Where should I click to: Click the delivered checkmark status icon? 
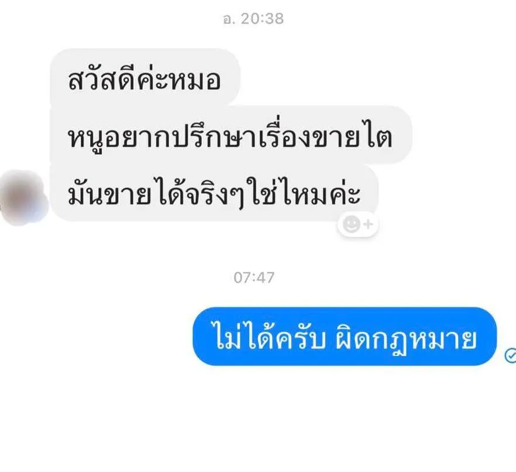click(x=510, y=355)
